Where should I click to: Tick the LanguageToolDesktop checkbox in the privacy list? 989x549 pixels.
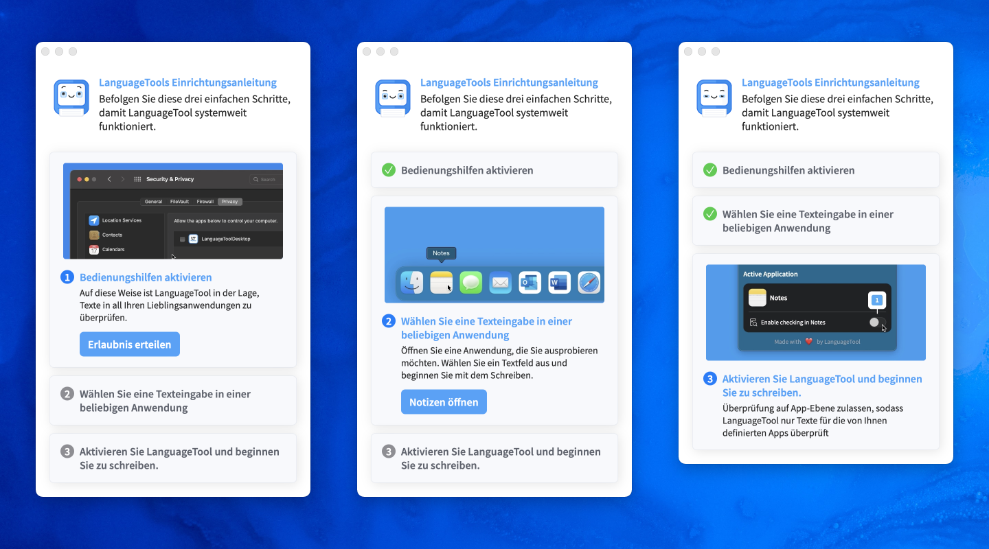pos(182,239)
